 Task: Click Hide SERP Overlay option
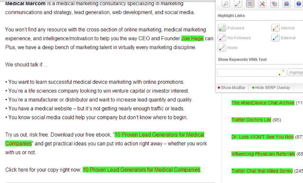[271, 87]
